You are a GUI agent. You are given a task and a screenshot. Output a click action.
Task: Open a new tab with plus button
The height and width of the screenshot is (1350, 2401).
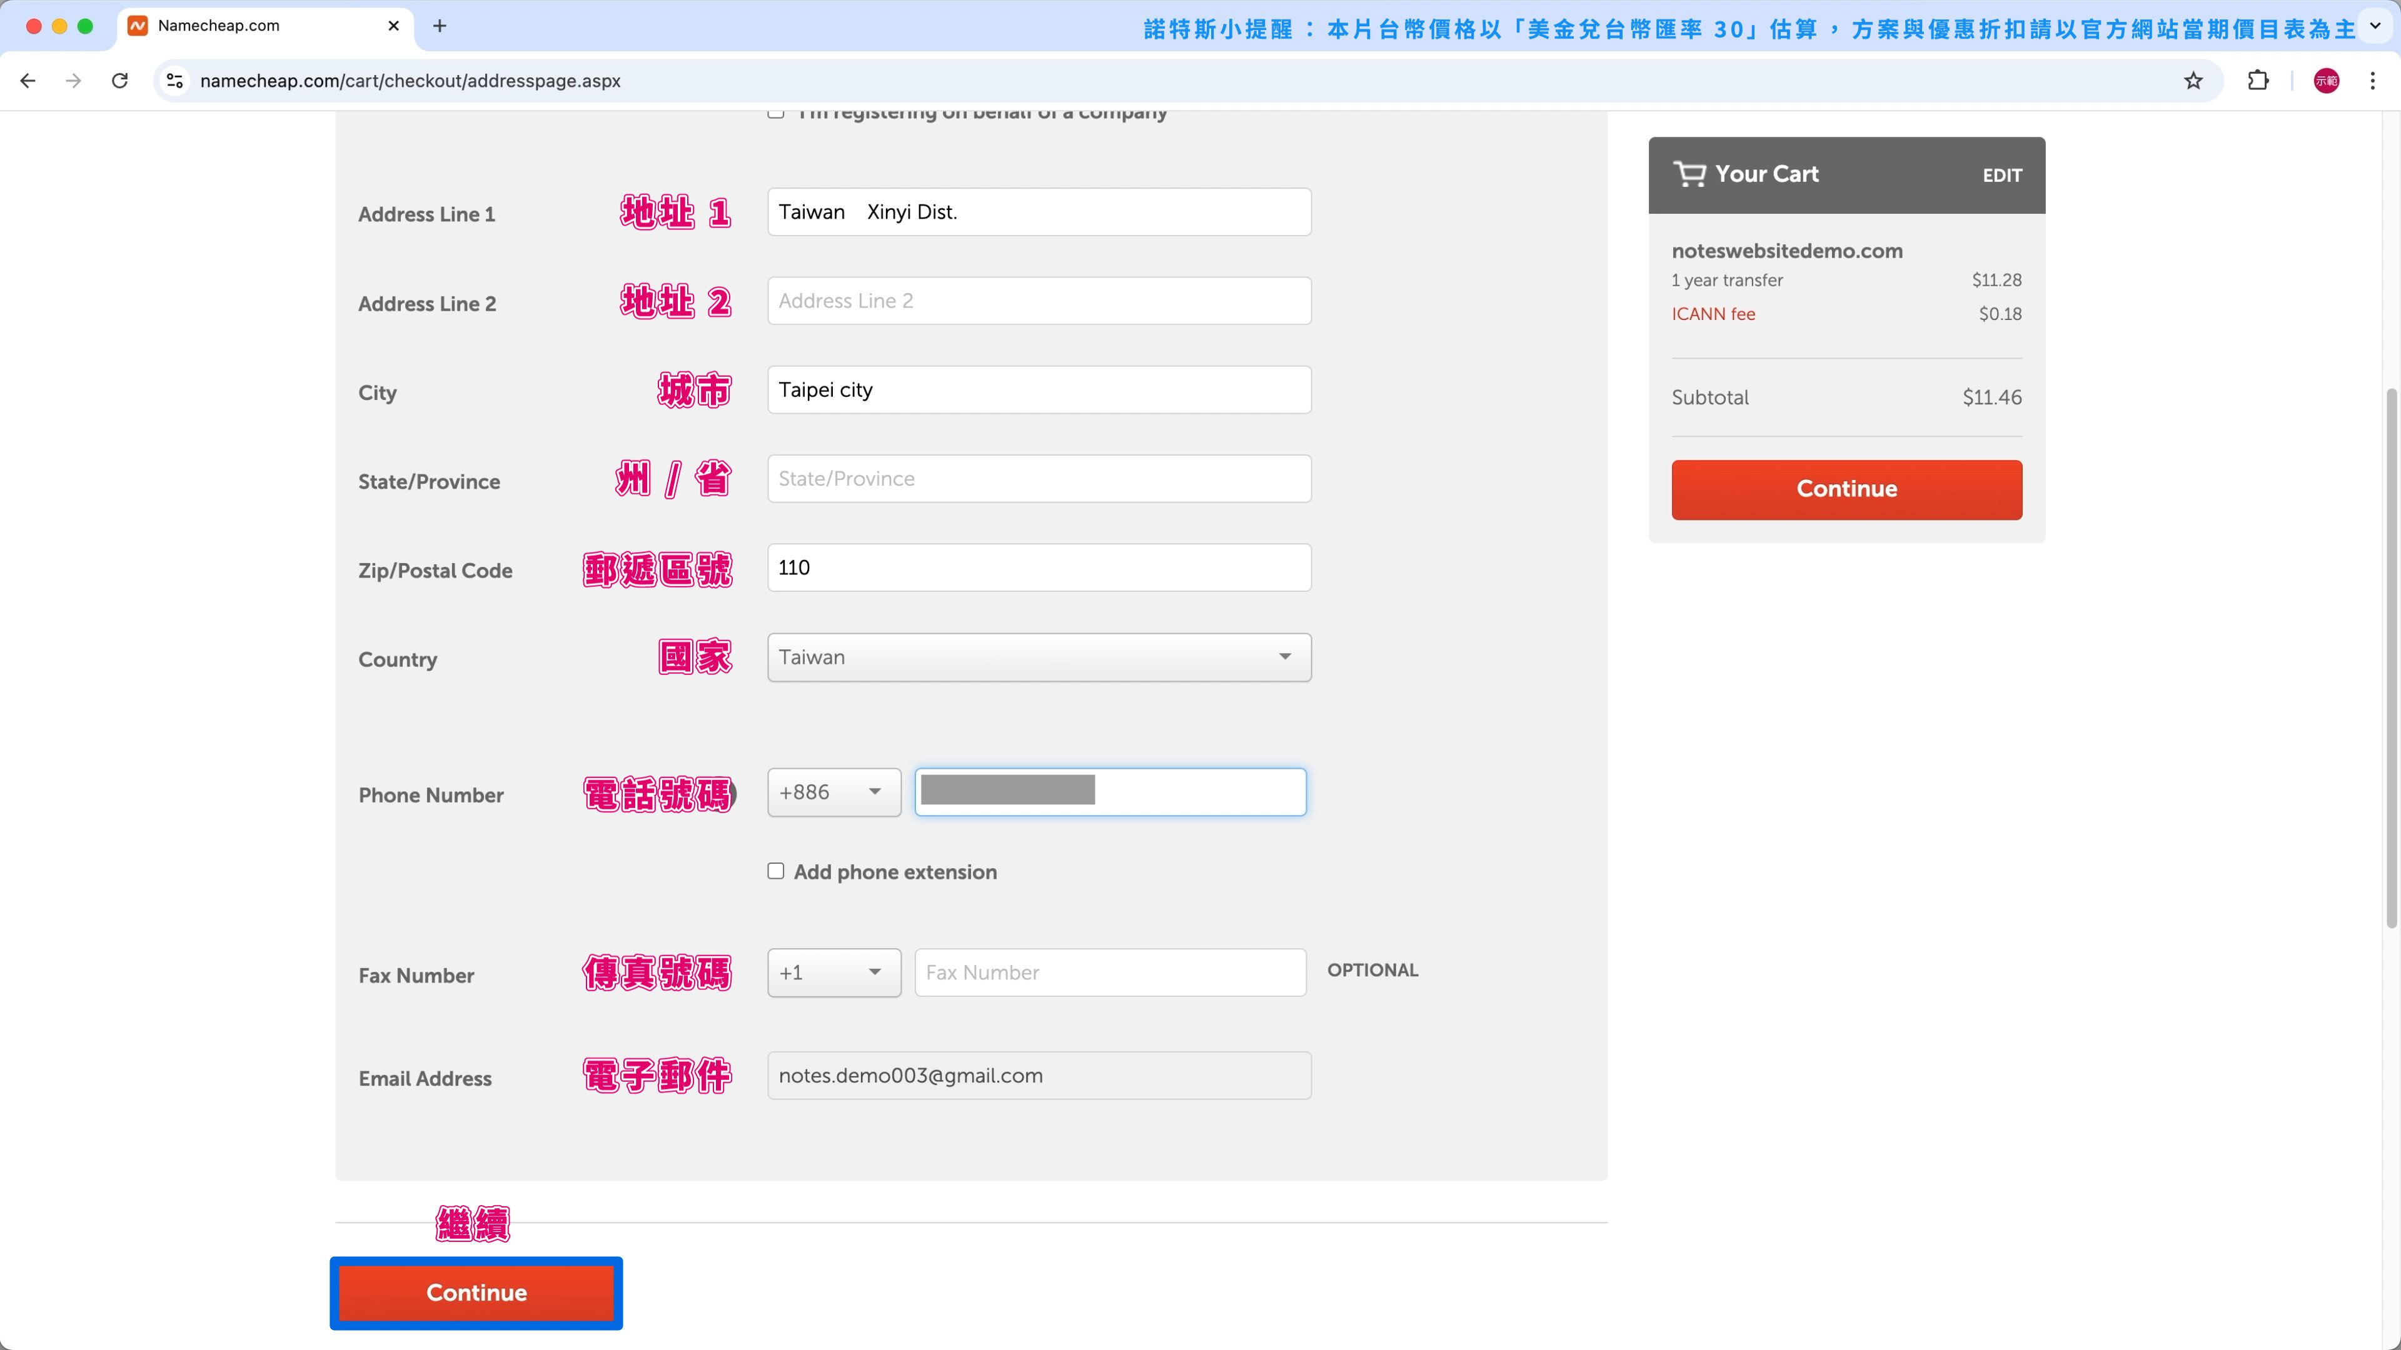[440, 26]
